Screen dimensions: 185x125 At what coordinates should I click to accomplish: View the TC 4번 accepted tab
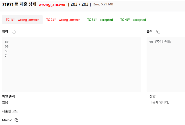pyautogui.click(x=133, y=20)
